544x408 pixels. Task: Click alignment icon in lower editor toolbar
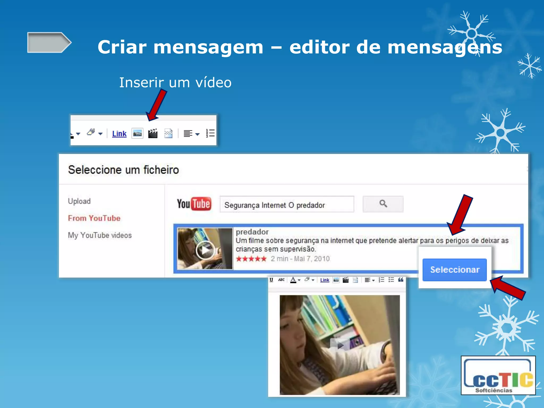tap(367, 280)
